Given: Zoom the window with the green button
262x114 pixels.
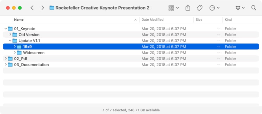Looking at the screenshot, I should (20, 8).
